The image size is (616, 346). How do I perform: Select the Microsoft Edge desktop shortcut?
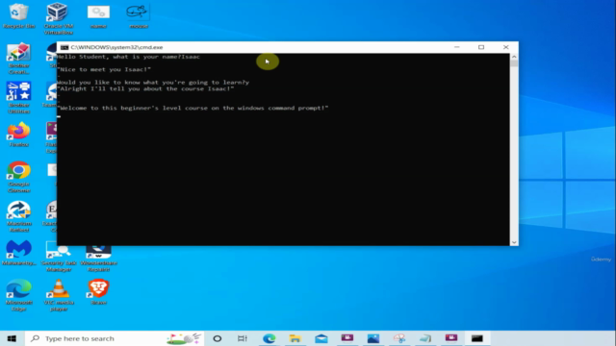(x=18, y=295)
